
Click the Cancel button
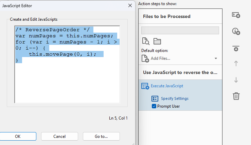(x=59, y=137)
